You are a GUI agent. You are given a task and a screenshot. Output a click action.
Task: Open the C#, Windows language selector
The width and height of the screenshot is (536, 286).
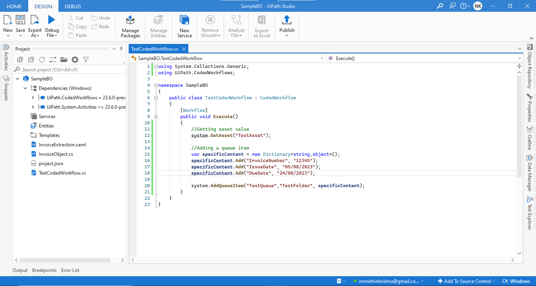[516, 281]
